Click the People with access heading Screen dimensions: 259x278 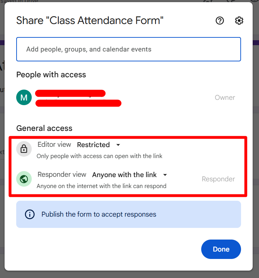tap(51, 74)
